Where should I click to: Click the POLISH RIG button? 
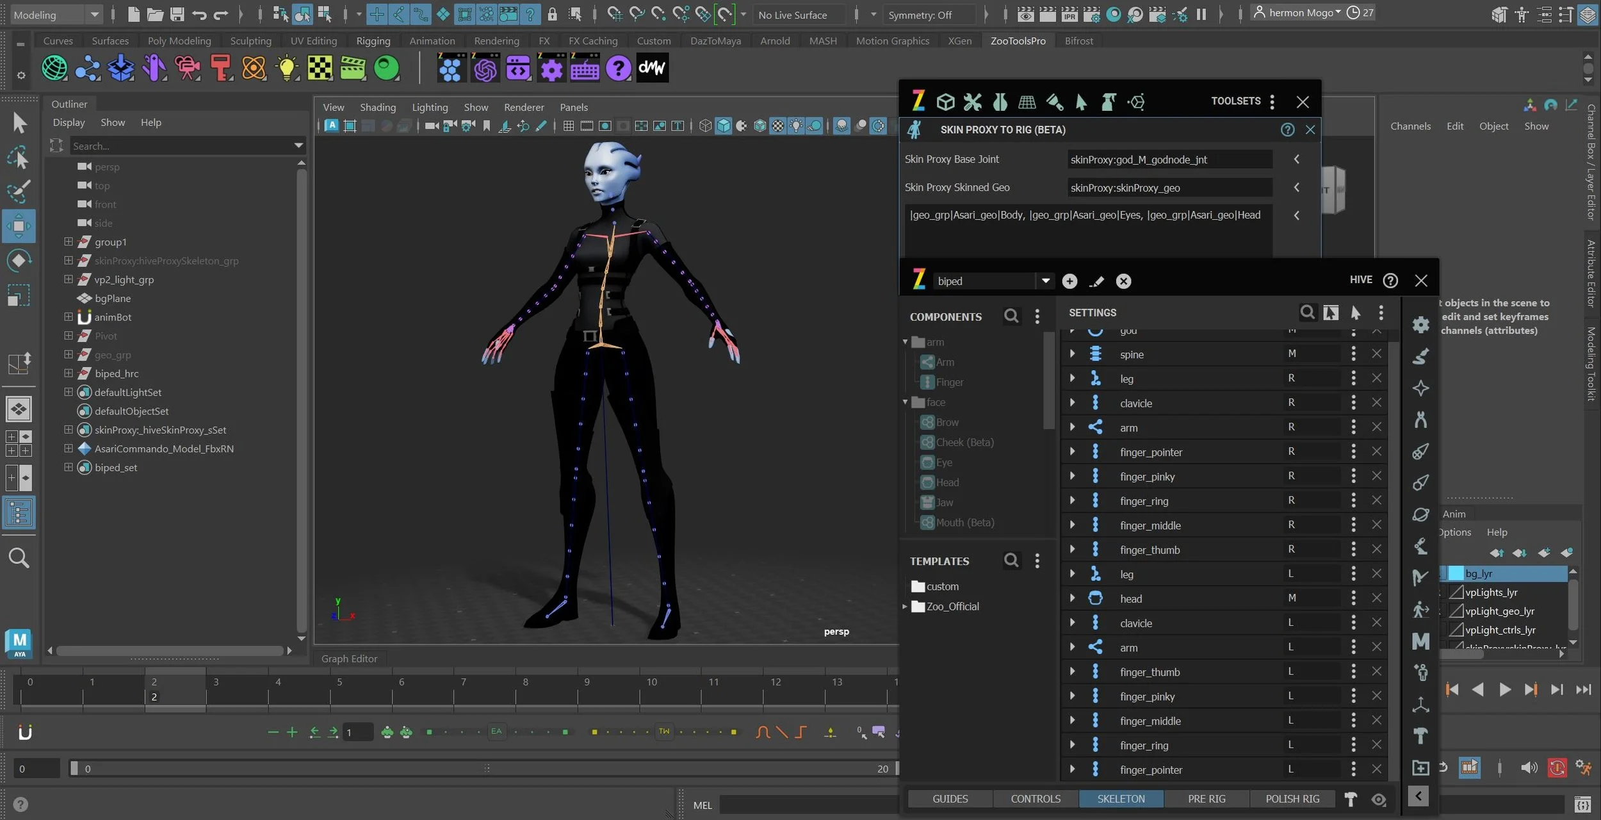pyautogui.click(x=1292, y=799)
